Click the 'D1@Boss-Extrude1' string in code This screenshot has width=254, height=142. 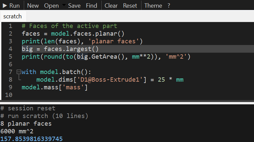coord(110,79)
